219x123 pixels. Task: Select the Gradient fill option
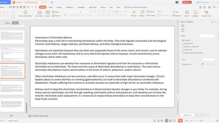click(x=187, y=43)
